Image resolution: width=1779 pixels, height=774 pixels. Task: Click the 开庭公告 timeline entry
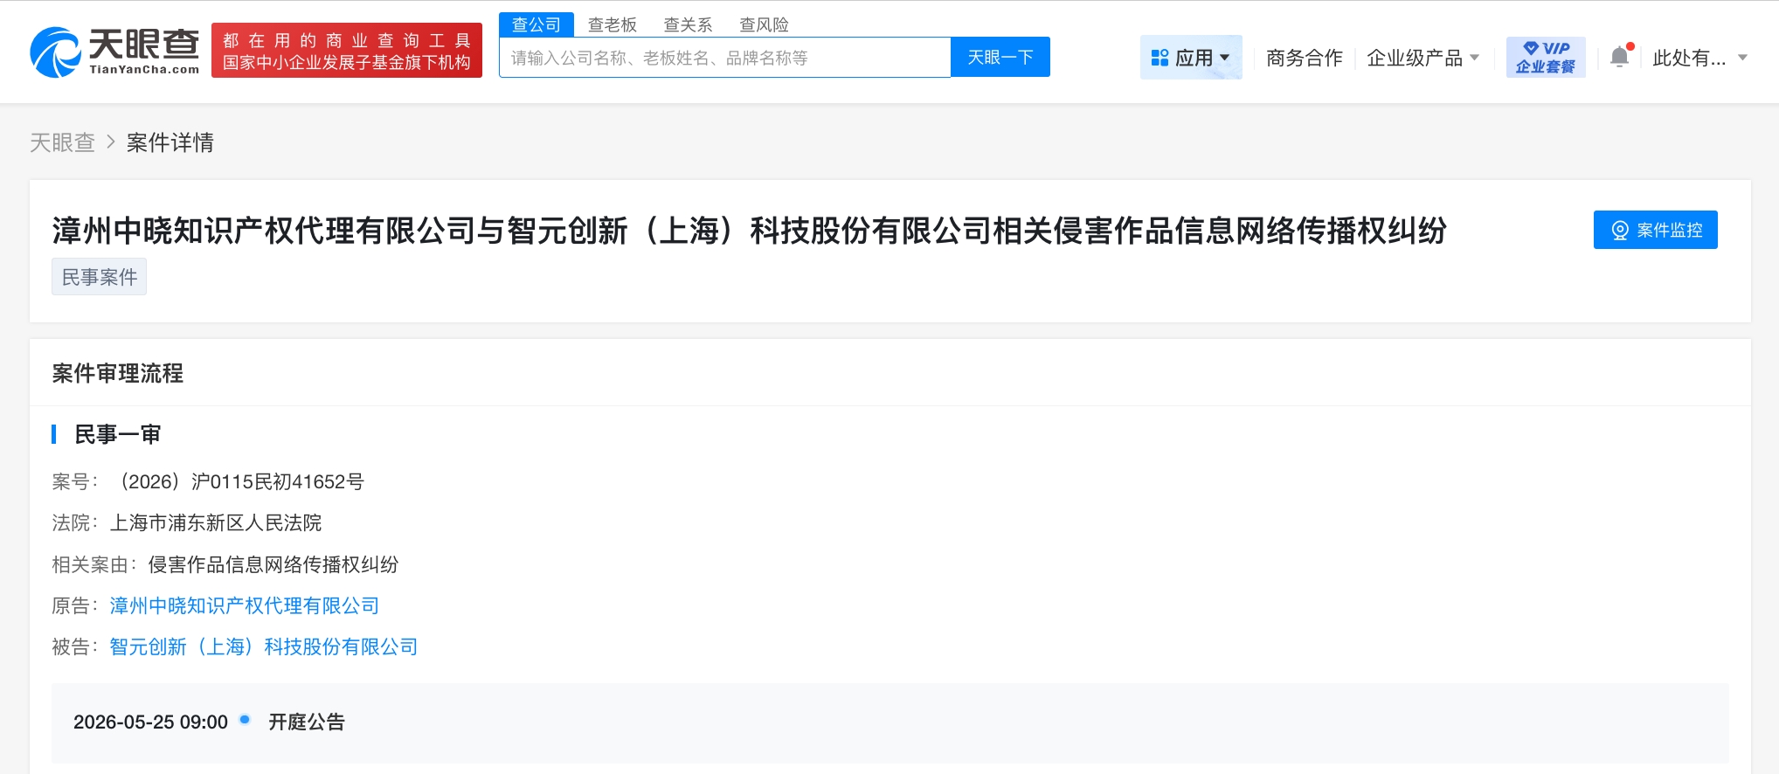(306, 722)
